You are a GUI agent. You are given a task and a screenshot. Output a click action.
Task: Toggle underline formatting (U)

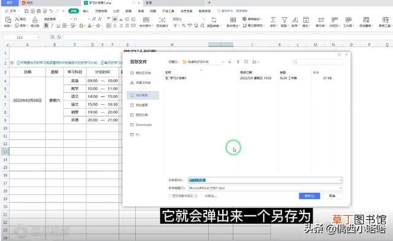click(58, 26)
